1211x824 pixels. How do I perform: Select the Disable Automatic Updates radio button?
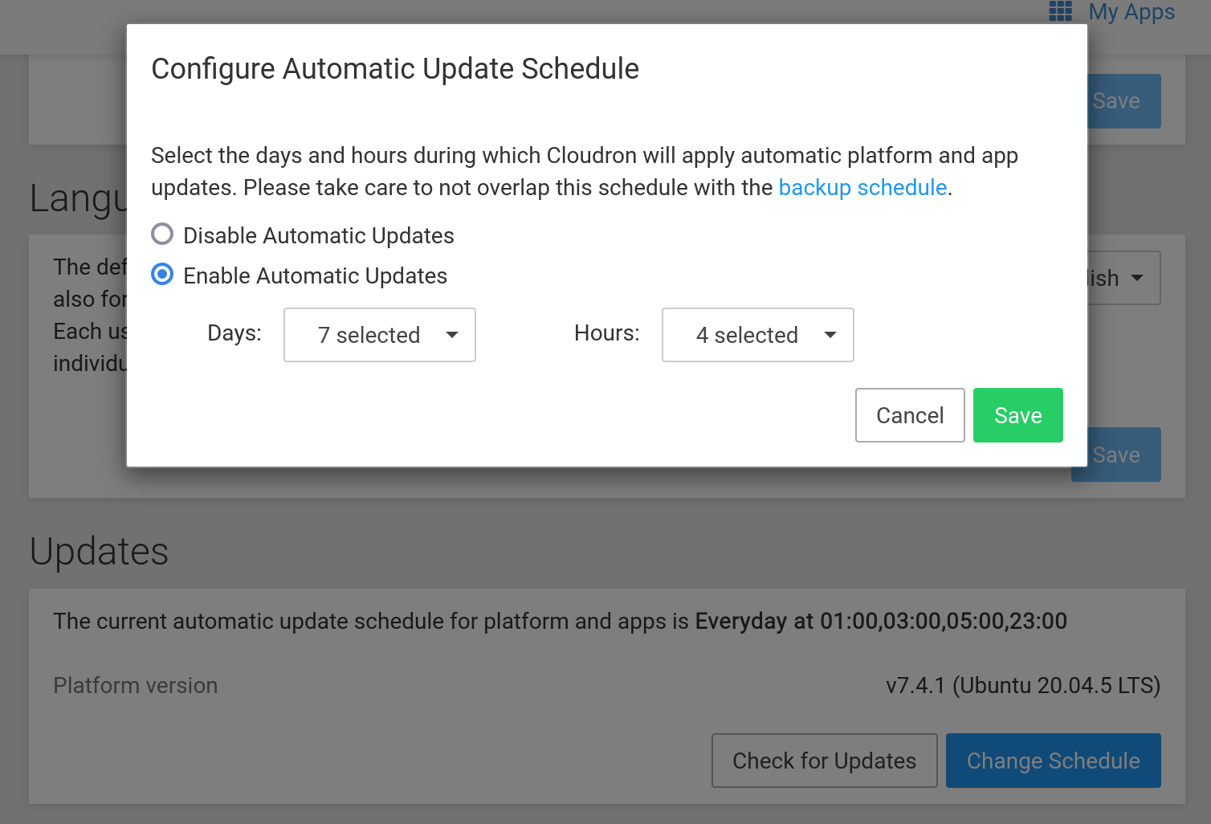pos(162,235)
